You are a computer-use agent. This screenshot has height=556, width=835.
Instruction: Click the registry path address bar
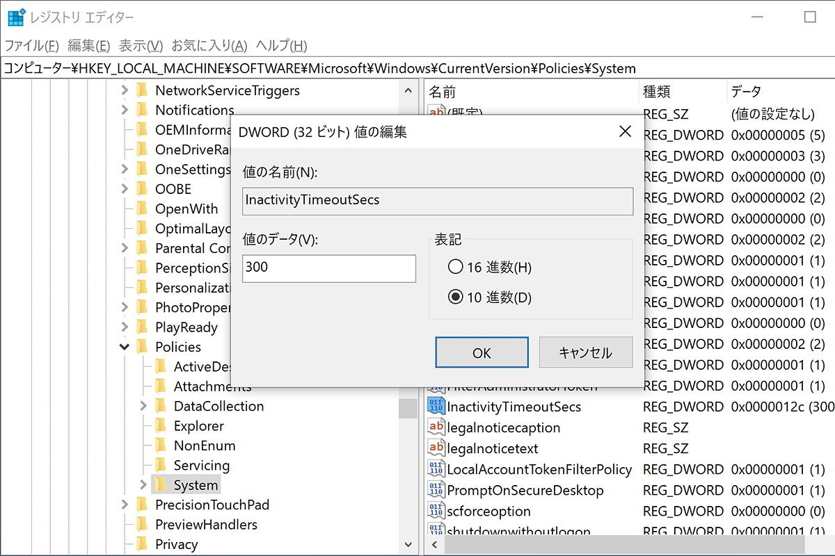point(417,68)
